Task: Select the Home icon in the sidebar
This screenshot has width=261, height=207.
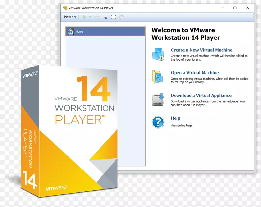Action: click(x=70, y=31)
